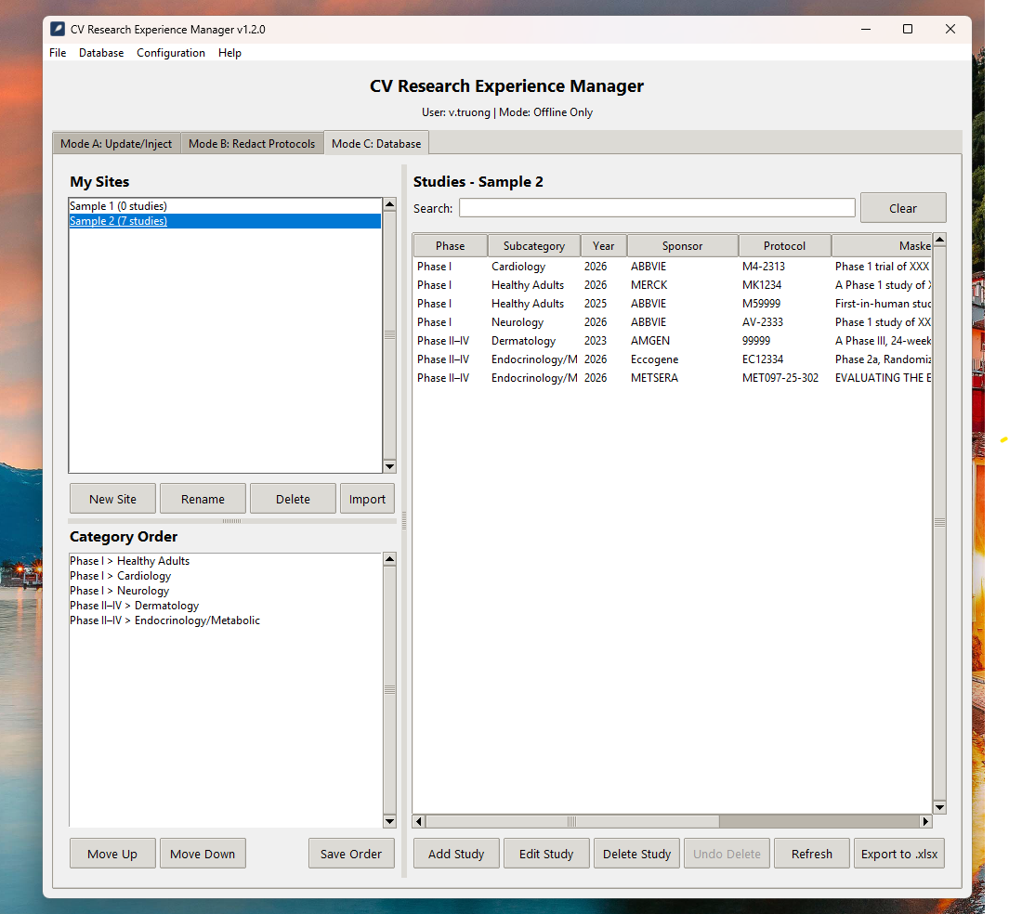Click the studies table scroll-left arrow
The height and width of the screenshot is (914, 1009).
pos(420,821)
